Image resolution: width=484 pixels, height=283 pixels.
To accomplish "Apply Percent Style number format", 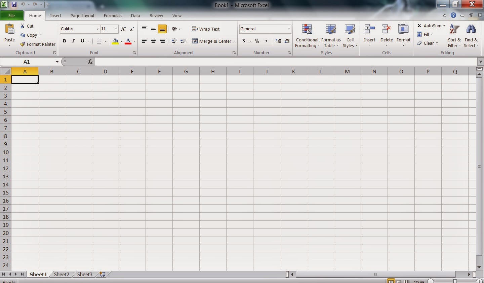I will coord(257,41).
